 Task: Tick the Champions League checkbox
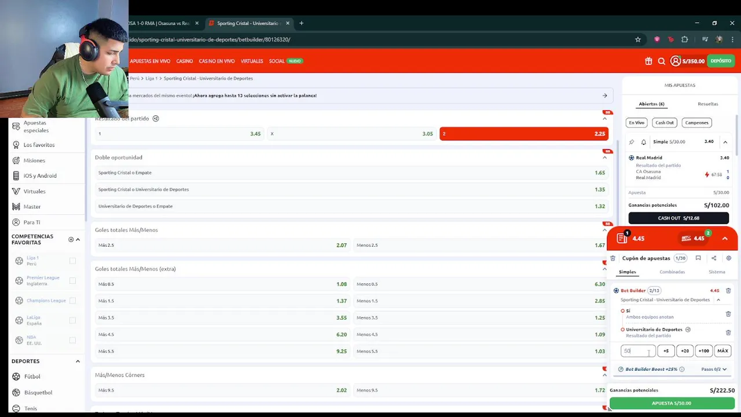(x=72, y=301)
